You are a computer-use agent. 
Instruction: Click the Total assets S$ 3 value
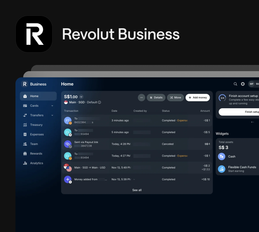[223, 148]
